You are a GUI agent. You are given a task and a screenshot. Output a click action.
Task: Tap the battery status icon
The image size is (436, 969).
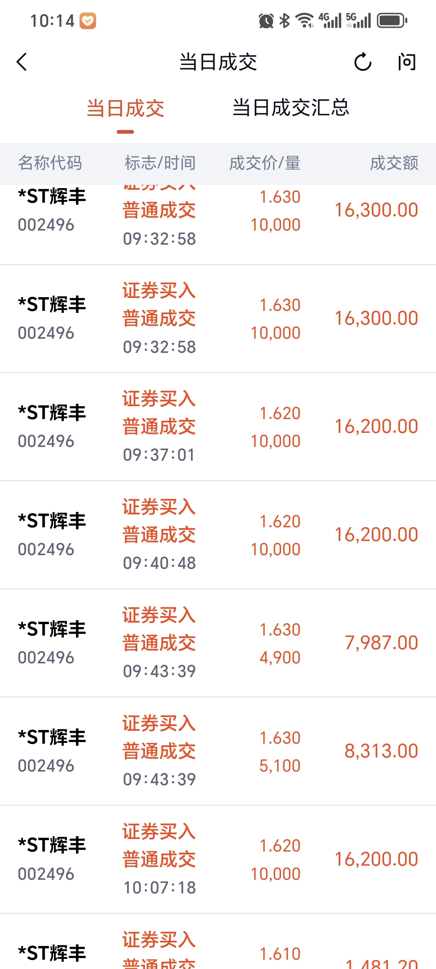point(392,21)
